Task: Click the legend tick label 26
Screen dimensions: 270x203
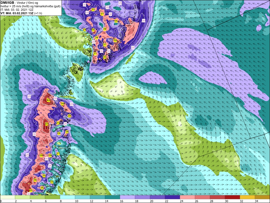Action: (196, 201)
